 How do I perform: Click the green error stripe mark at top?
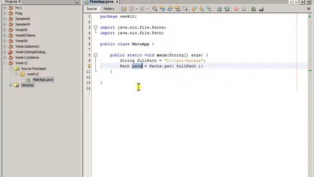310,16
